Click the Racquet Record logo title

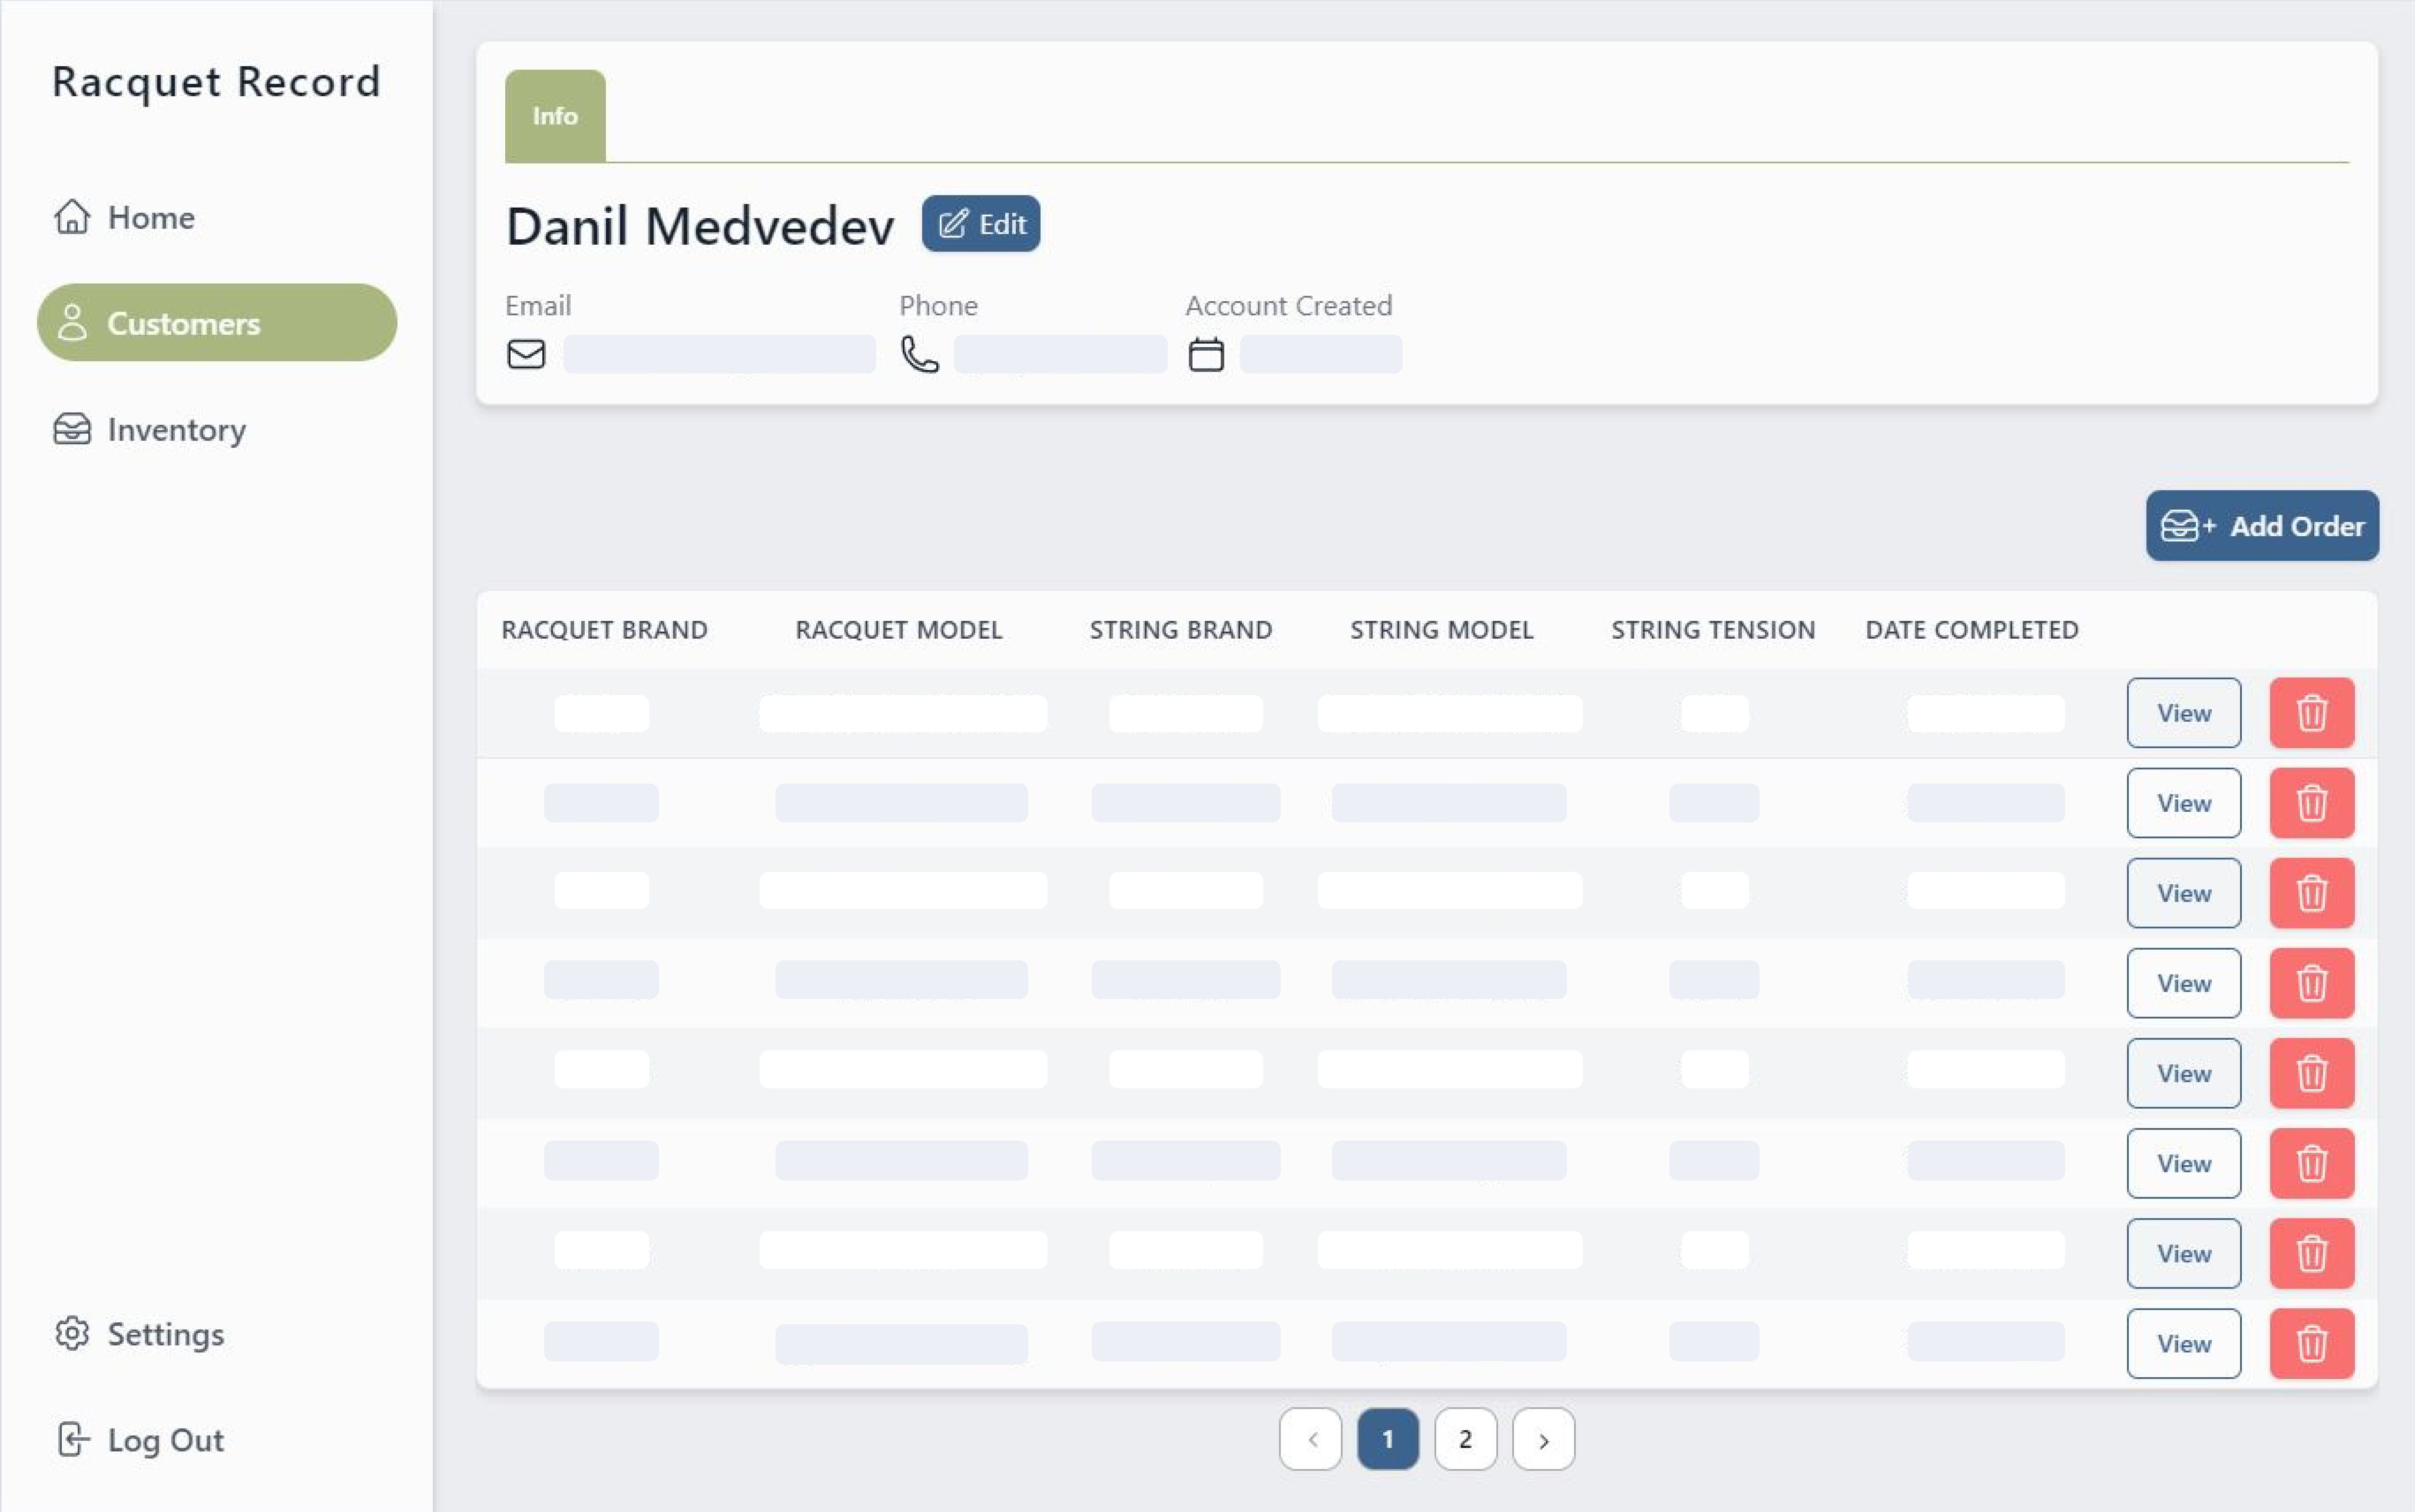[x=216, y=82]
